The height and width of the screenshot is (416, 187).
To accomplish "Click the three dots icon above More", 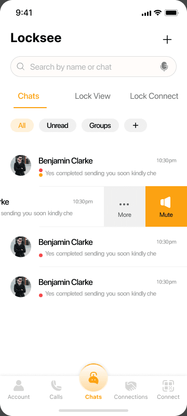I will click(x=124, y=204).
